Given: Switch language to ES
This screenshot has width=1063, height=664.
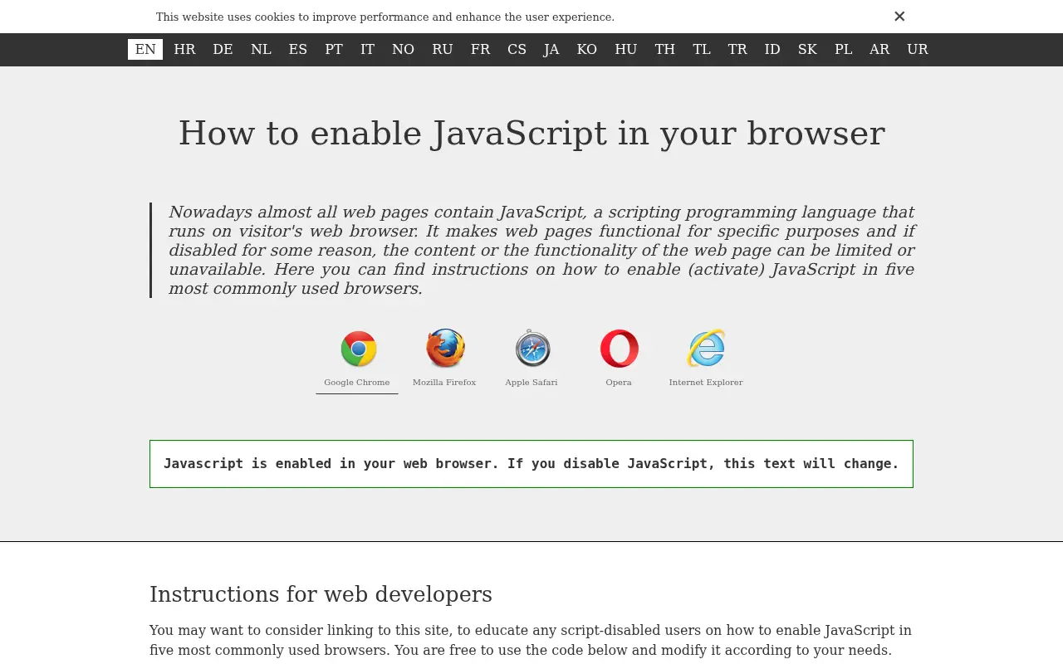Looking at the screenshot, I should click(297, 49).
